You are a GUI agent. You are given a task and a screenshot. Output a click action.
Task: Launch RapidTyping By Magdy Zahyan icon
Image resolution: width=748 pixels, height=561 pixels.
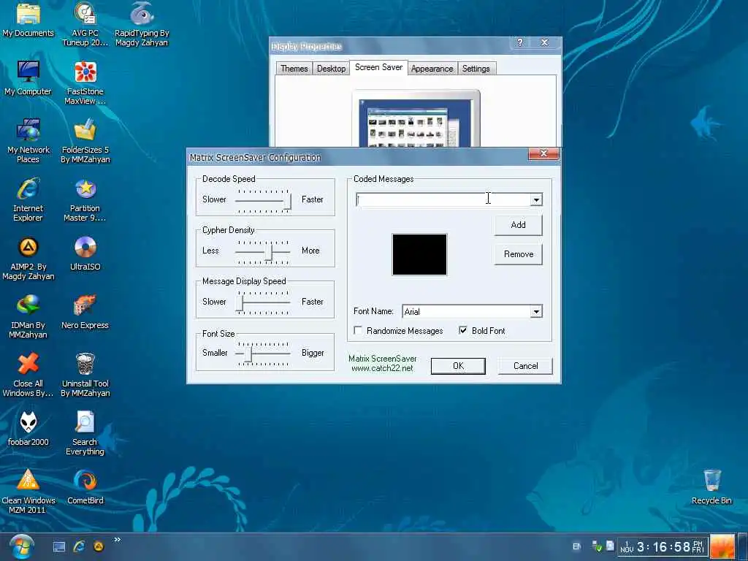coord(142,24)
